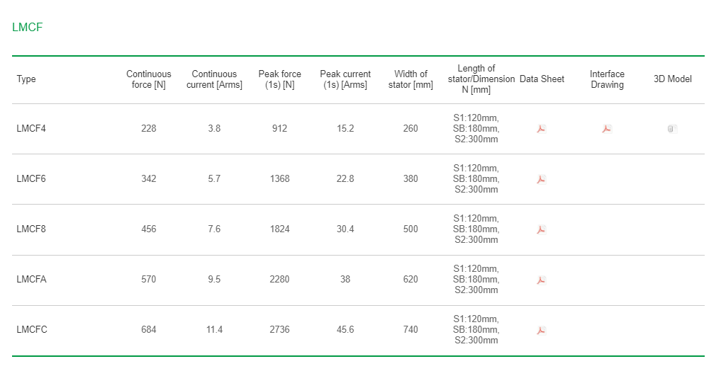Download the LMCF4 3D model file
The width and height of the screenshot is (721, 371).
(x=672, y=129)
